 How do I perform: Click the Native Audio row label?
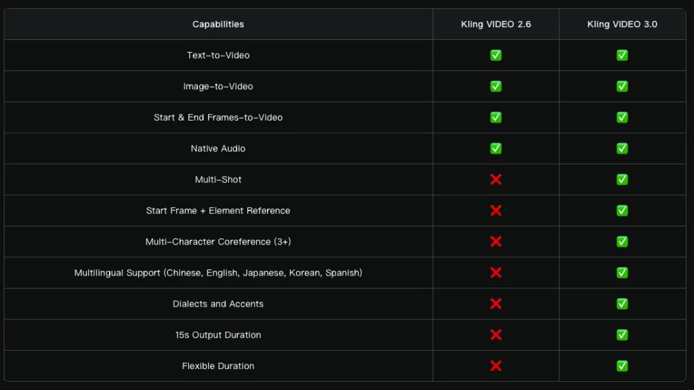click(218, 148)
